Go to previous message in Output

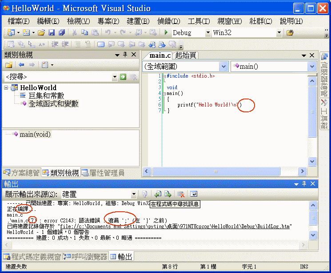pos(158,194)
